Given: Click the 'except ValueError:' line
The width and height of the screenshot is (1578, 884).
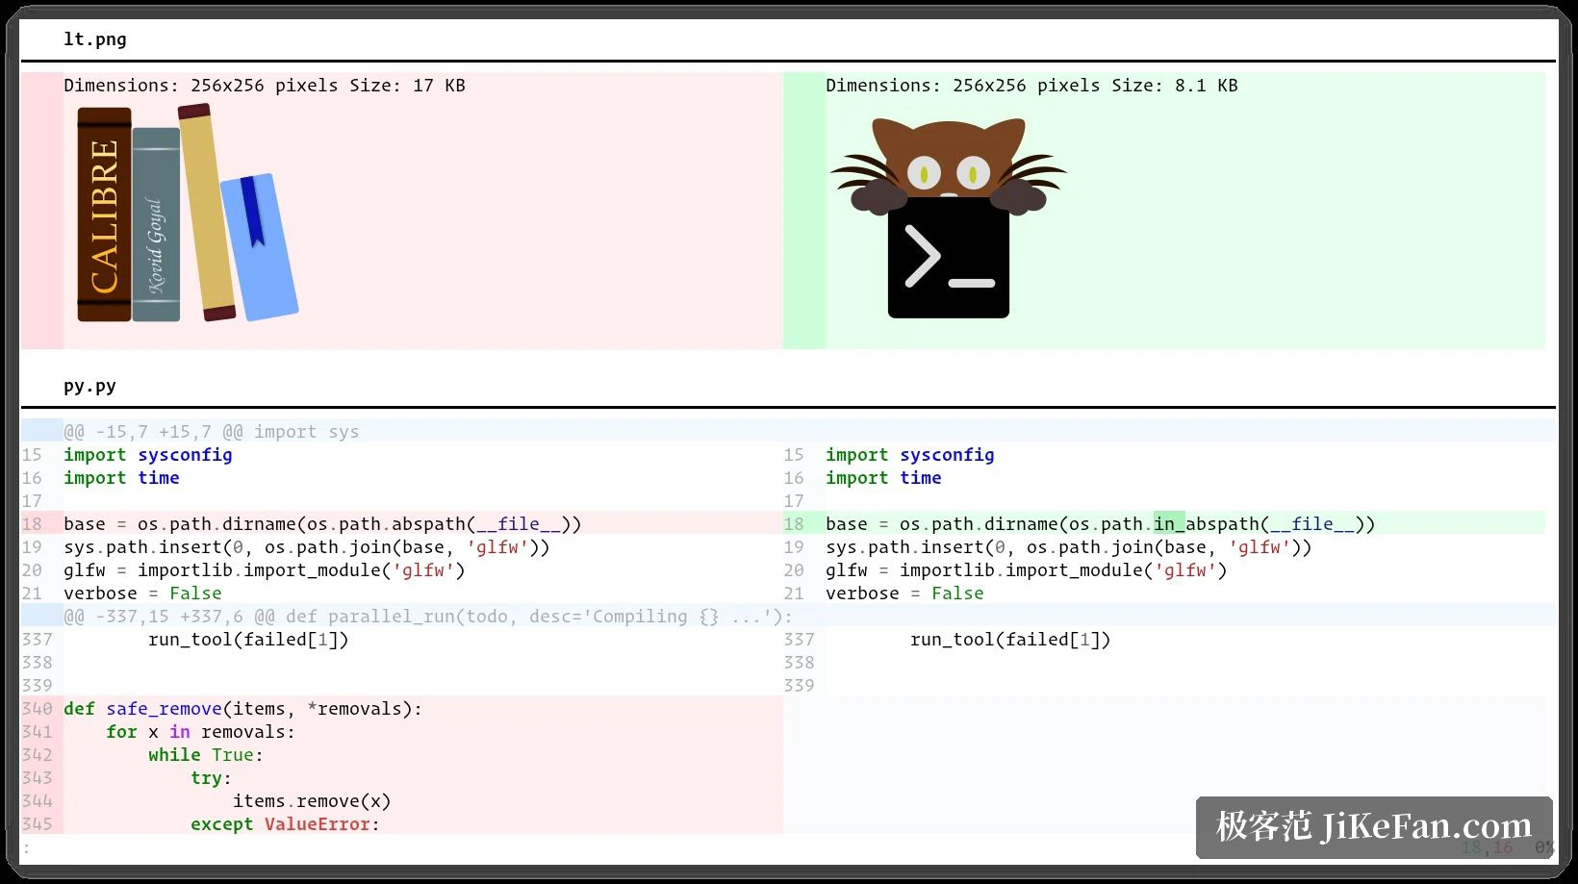Looking at the screenshot, I should [285, 824].
